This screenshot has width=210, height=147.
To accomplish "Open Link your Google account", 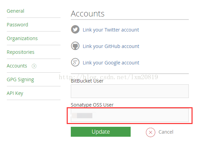I will click(111, 63).
